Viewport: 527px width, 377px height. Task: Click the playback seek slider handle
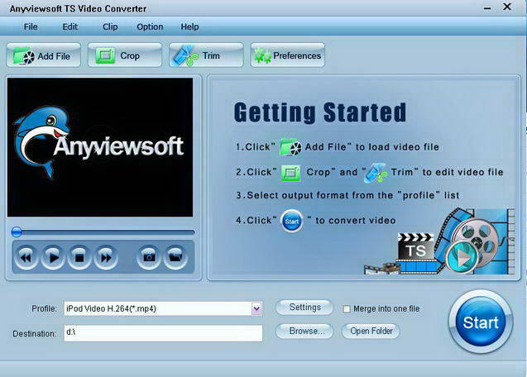(17, 231)
